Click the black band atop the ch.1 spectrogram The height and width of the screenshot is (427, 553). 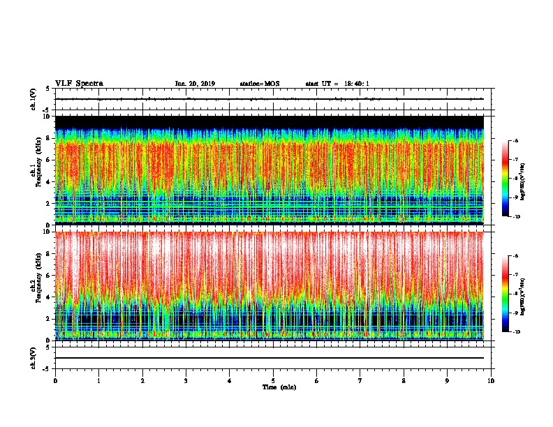pyautogui.click(x=270, y=122)
